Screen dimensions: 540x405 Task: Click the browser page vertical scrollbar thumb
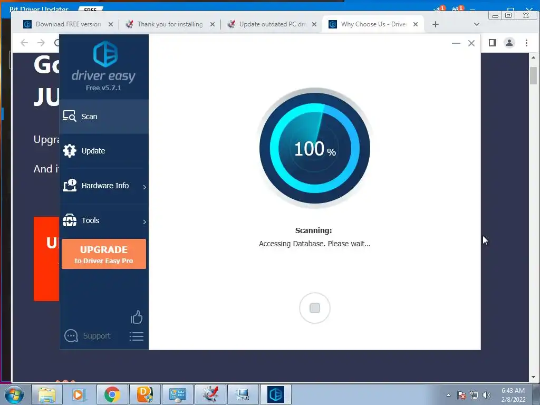point(534,76)
